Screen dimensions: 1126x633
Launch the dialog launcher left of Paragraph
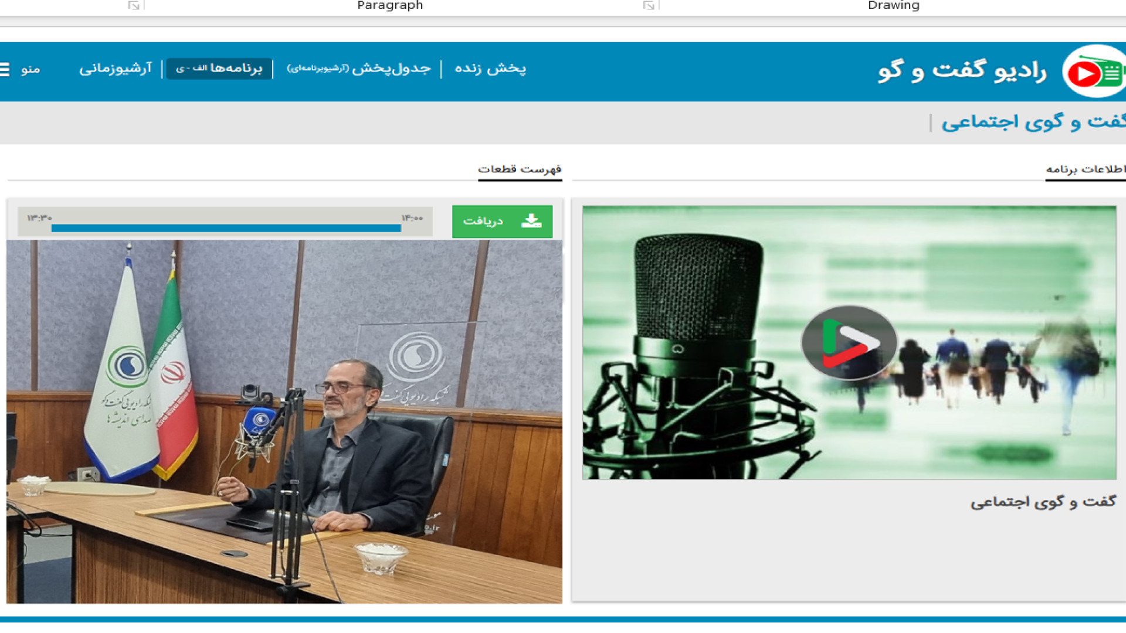134,5
